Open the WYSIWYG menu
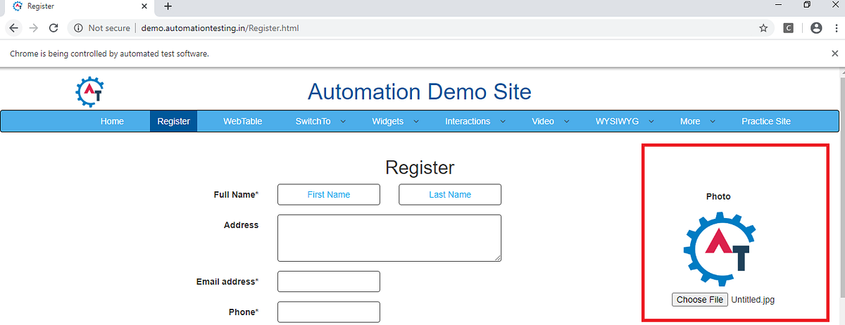Viewport: 845px width, 325px height. pos(617,121)
